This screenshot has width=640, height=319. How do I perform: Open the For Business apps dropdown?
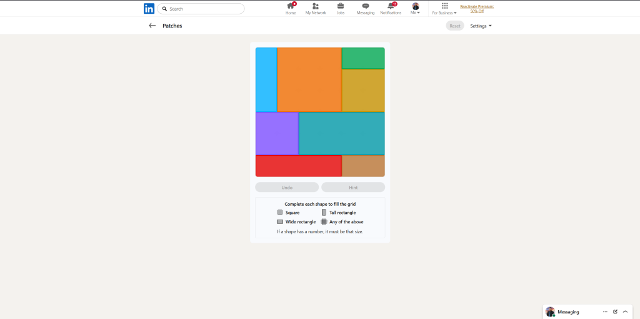(x=444, y=9)
